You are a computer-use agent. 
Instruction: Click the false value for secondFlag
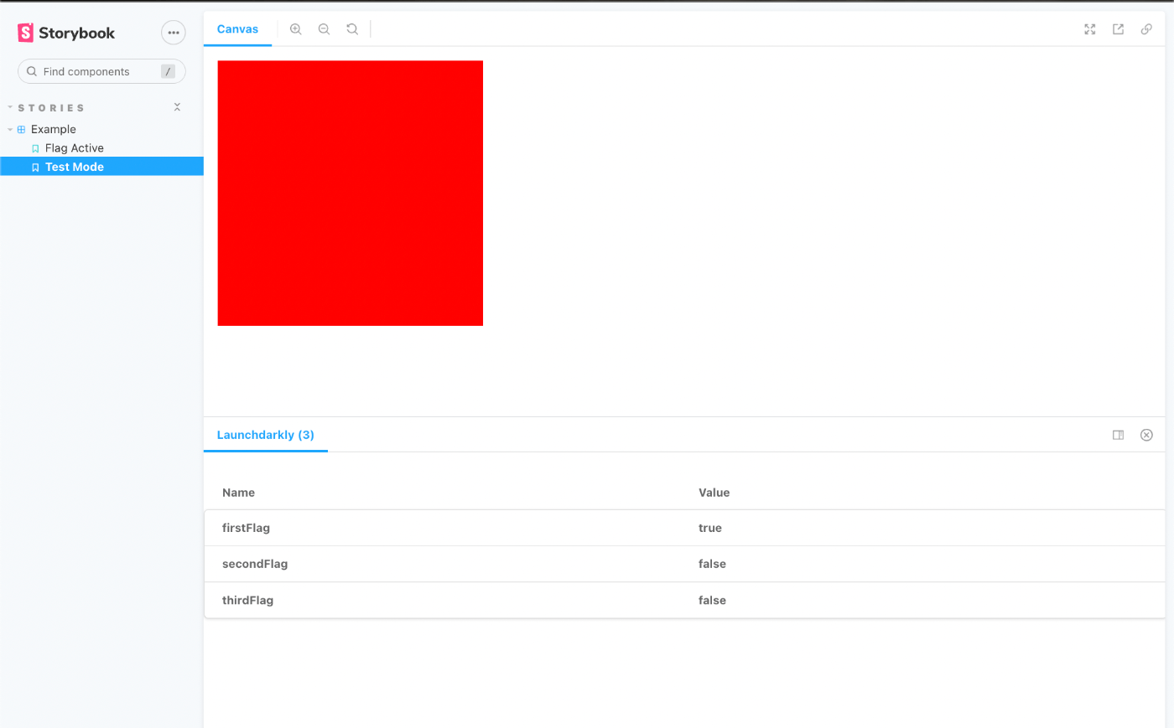(x=712, y=564)
